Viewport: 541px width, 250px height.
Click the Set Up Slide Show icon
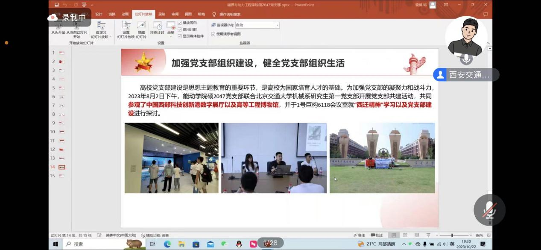pyautogui.click(x=126, y=28)
